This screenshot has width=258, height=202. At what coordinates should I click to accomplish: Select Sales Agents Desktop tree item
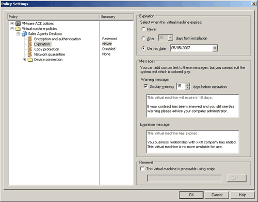pyautogui.click(x=45, y=34)
